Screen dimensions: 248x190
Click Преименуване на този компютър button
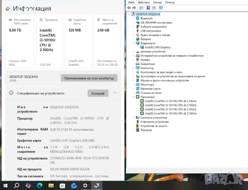(x=89, y=78)
